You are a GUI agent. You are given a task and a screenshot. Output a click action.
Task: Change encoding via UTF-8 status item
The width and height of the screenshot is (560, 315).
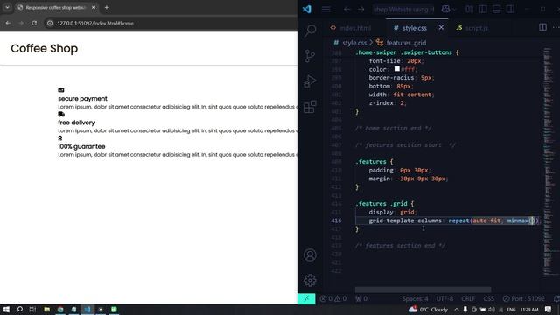click(x=444, y=298)
